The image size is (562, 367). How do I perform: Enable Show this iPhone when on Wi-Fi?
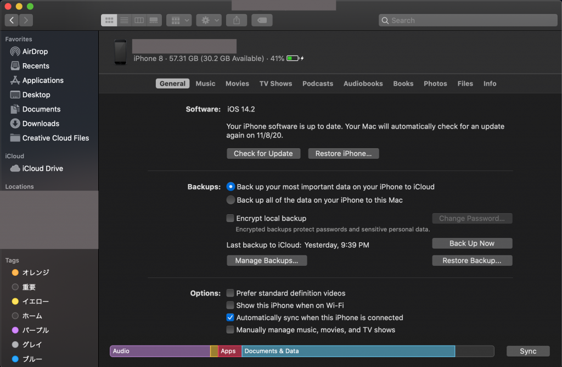[x=230, y=305]
